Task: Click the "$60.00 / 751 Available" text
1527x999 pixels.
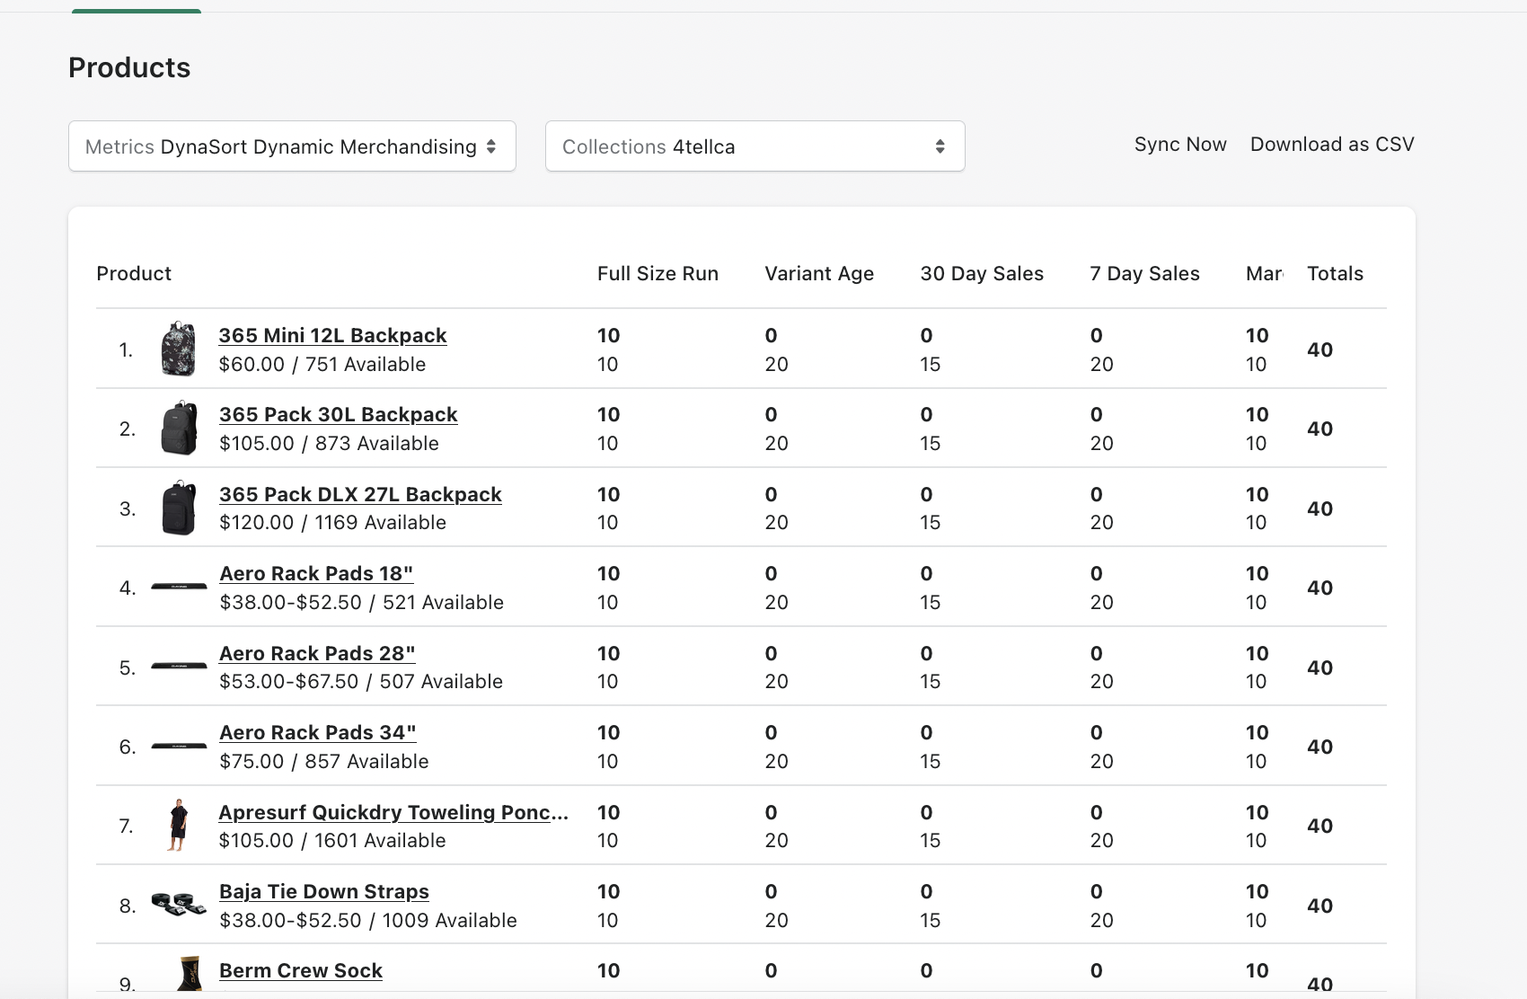Action: [x=322, y=365]
